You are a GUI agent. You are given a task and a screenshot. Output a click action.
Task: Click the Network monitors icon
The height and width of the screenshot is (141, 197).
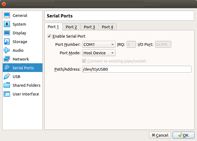(x=7, y=59)
